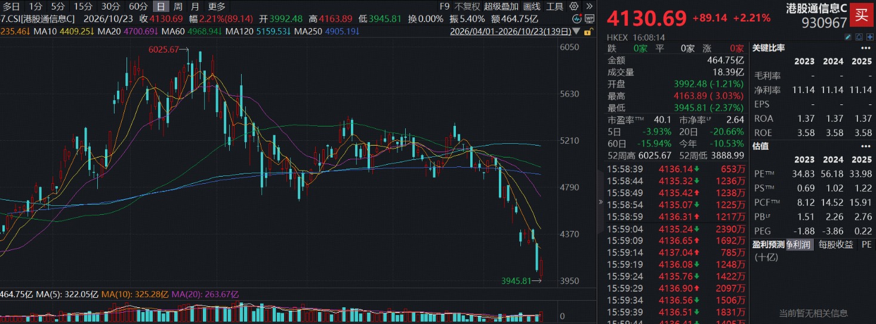Select the 每股收益 forecast tab

[835, 245]
